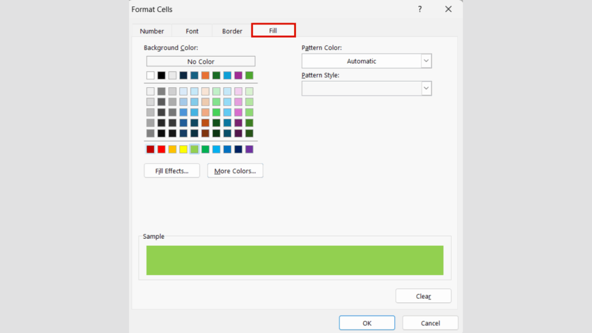Switch to the Number tab
Viewport: 592px width, 333px height.
point(151,31)
